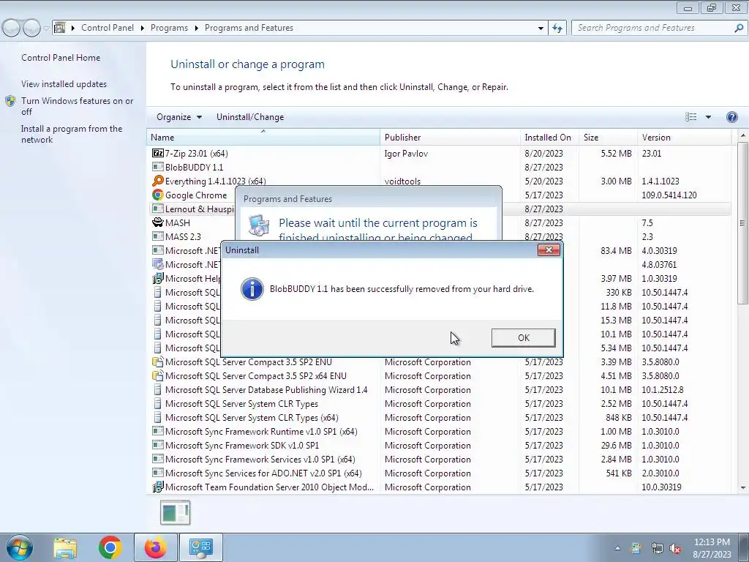The width and height of the screenshot is (749, 562).
Task: Select the MASS 2.3 entry
Action: [183, 236]
